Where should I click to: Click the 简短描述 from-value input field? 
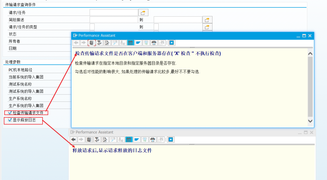coord(114,20)
